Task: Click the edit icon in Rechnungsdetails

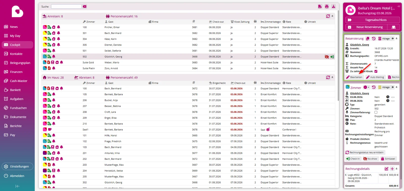Action: pyautogui.click(x=386, y=169)
